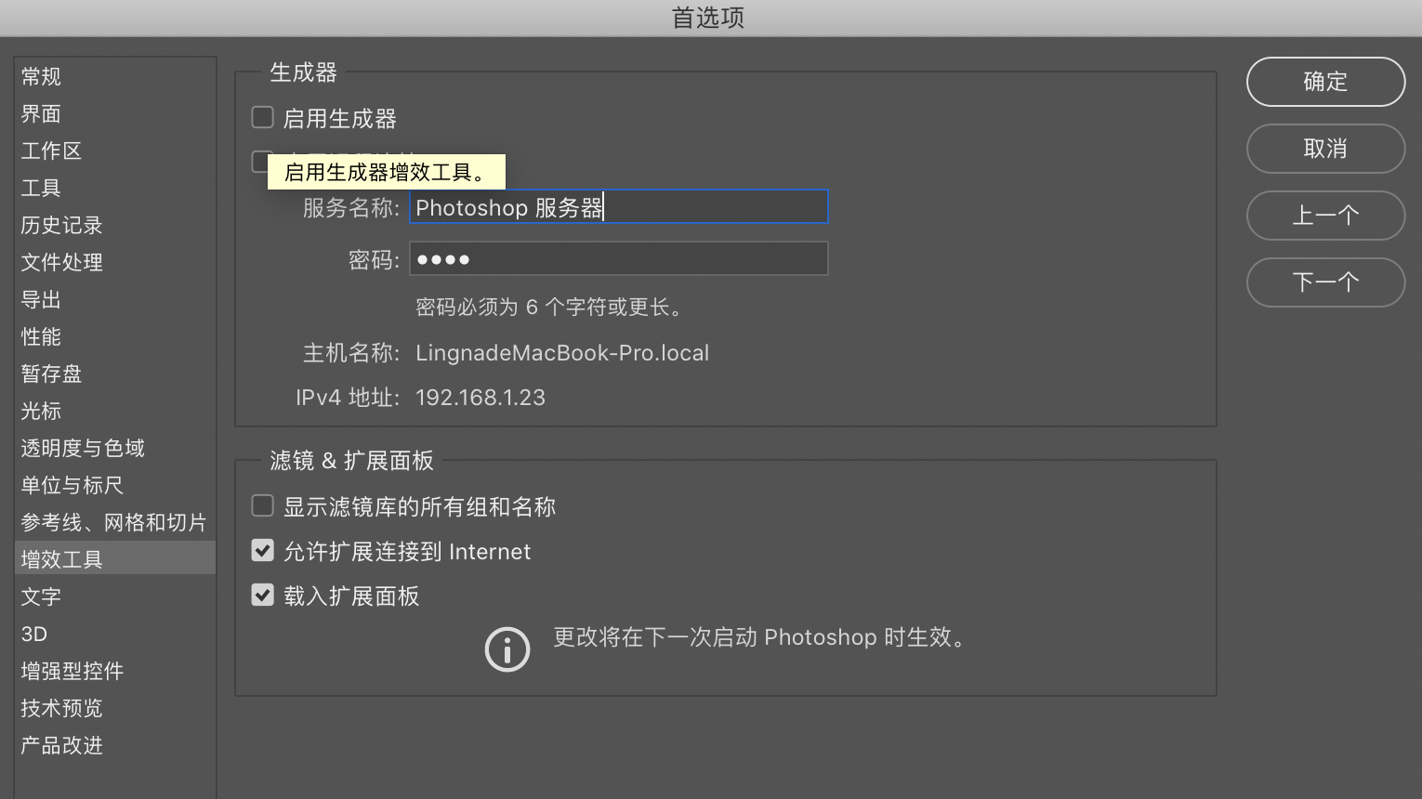1422x799 pixels.
Task: Toggle 显示滤镜库的所有组和名称 checkbox
Action: [263, 506]
